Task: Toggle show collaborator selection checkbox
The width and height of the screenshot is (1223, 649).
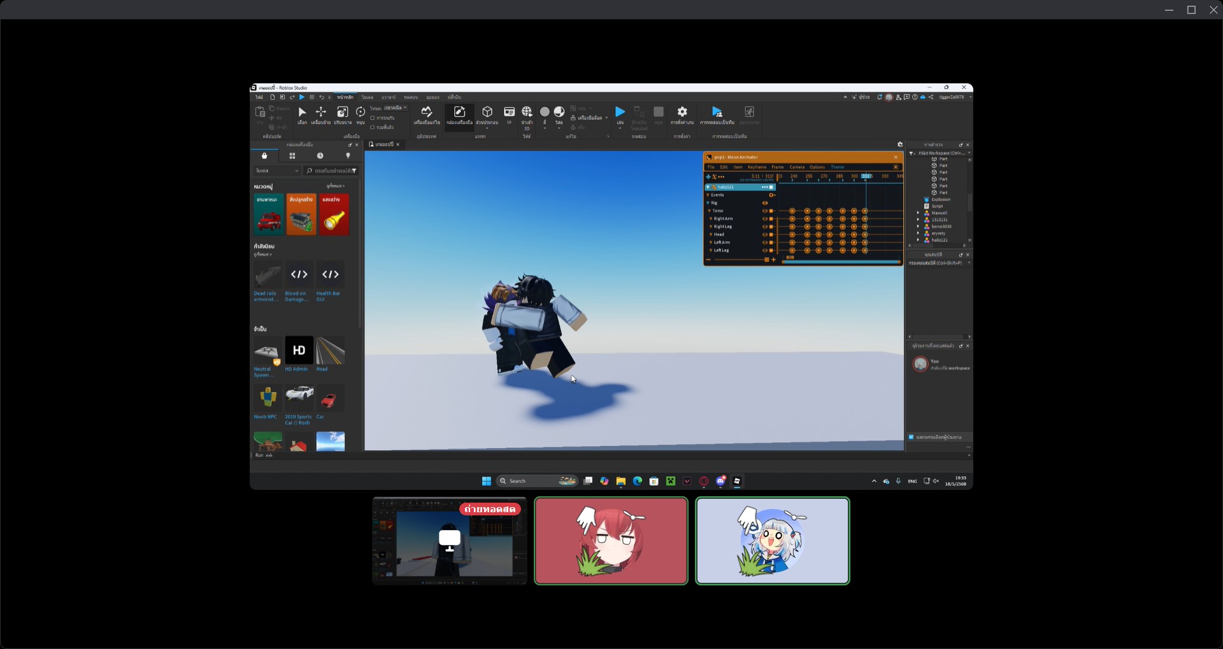Action: pyautogui.click(x=911, y=437)
